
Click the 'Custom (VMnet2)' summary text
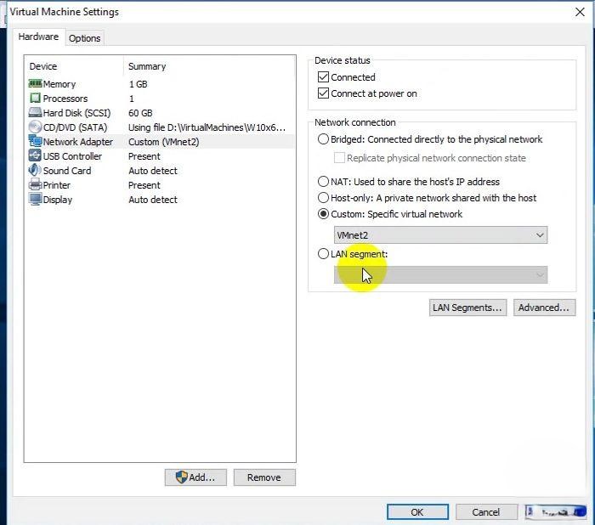163,142
